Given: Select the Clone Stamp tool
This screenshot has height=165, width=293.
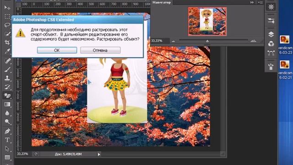Looking at the screenshot, I should (7, 78).
